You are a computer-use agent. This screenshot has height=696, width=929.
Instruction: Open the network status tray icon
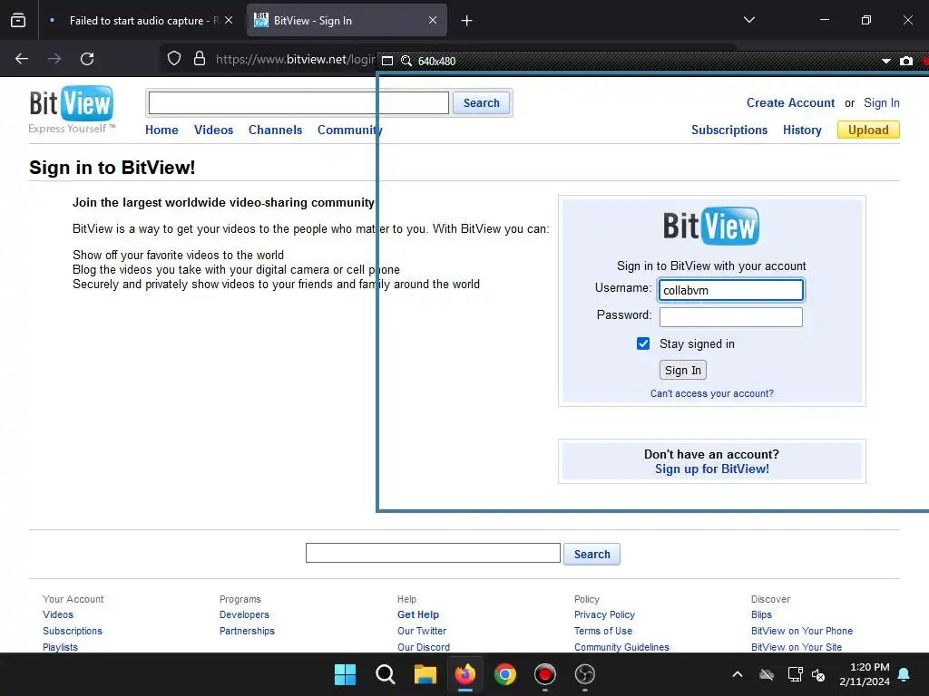(795, 674)
